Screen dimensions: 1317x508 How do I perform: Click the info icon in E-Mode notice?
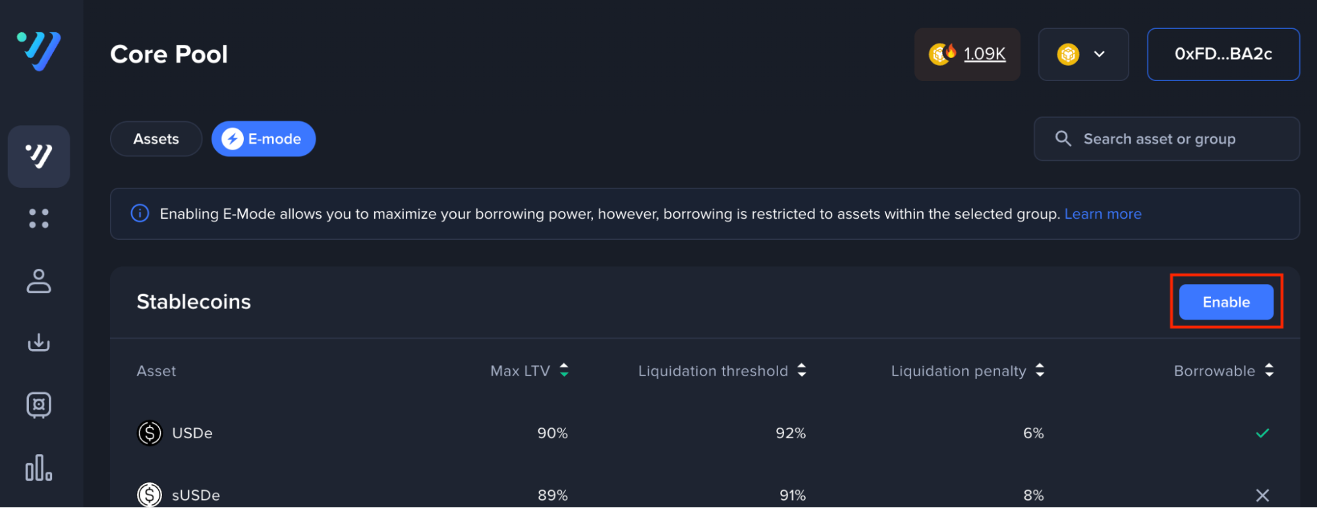140,213
